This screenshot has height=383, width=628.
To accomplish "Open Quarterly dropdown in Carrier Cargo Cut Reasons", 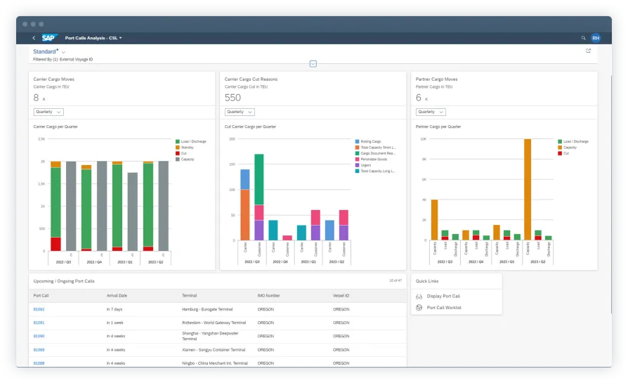I will (240, 112).
